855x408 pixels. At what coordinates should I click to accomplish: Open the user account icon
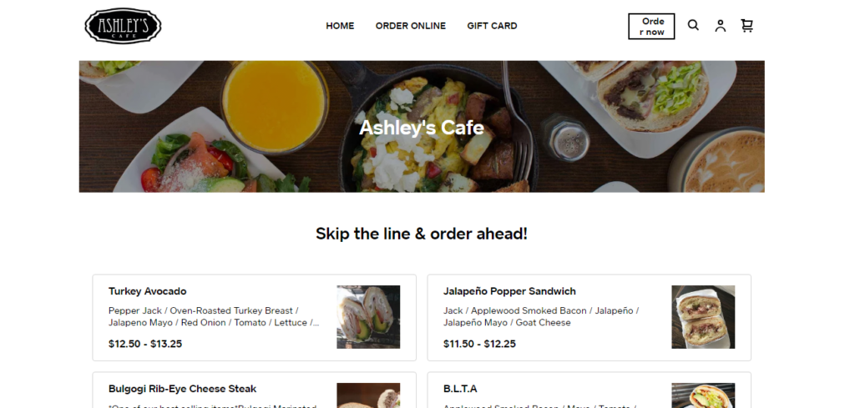(721, 26)
